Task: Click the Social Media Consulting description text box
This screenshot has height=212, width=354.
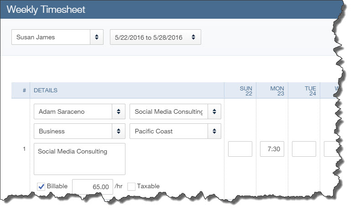Action: coord(79,159)
